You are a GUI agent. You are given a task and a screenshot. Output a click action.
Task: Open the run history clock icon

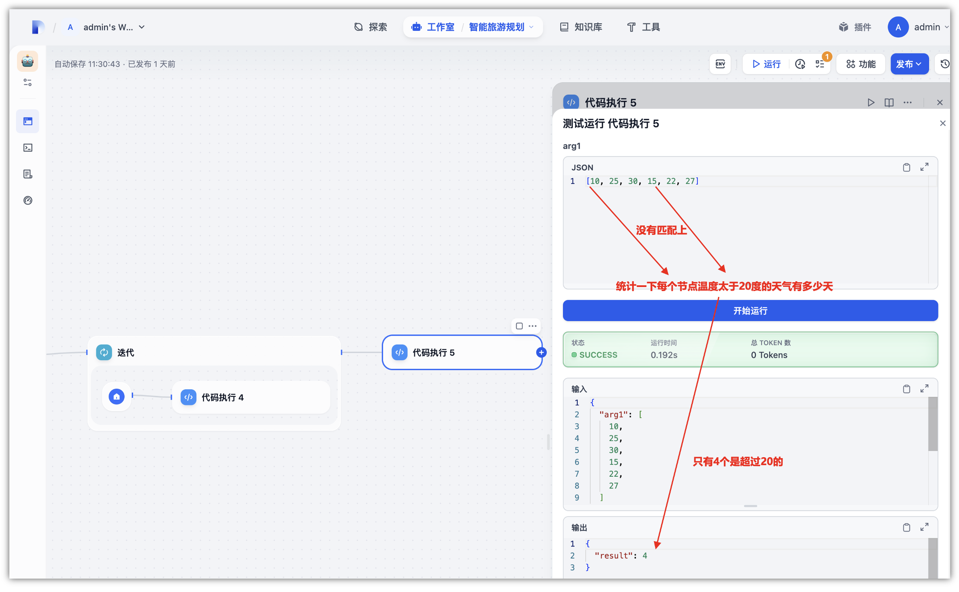point(800,64)
